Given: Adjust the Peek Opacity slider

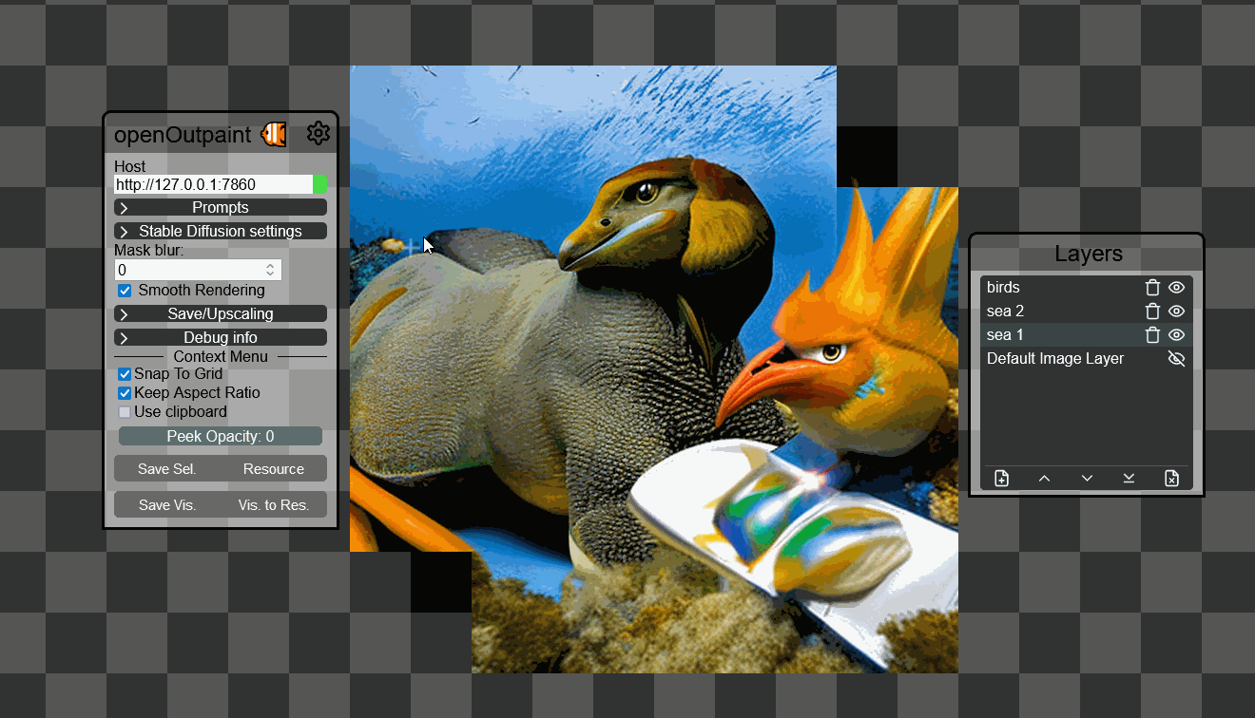Looking at the screenshot, I should (x=221, y=436).
